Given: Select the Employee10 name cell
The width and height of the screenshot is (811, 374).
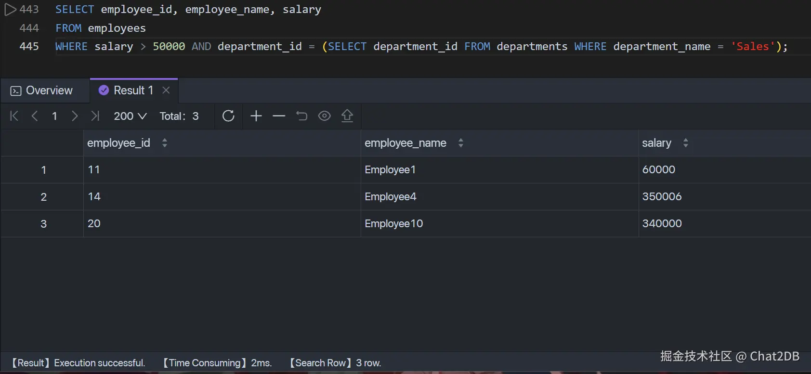Looking at the screenshot, I should tap(500, 224).
